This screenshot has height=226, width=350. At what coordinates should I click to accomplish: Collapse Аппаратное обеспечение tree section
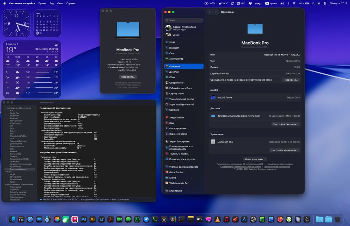click(x=6, y=108)
